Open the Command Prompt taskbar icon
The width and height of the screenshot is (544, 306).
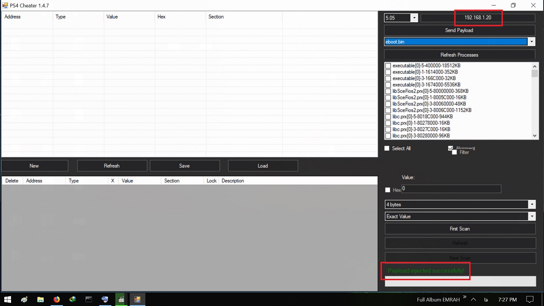[89, 299]
